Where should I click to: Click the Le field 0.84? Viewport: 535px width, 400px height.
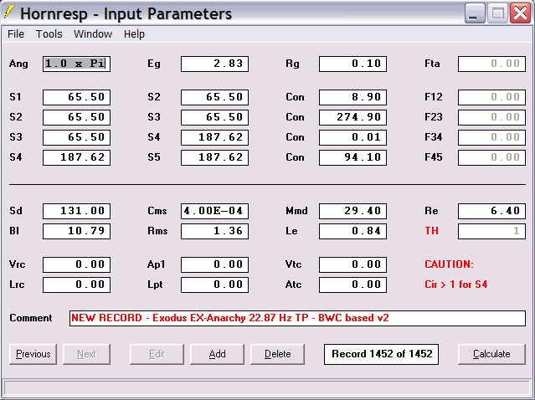pos(352,231)
